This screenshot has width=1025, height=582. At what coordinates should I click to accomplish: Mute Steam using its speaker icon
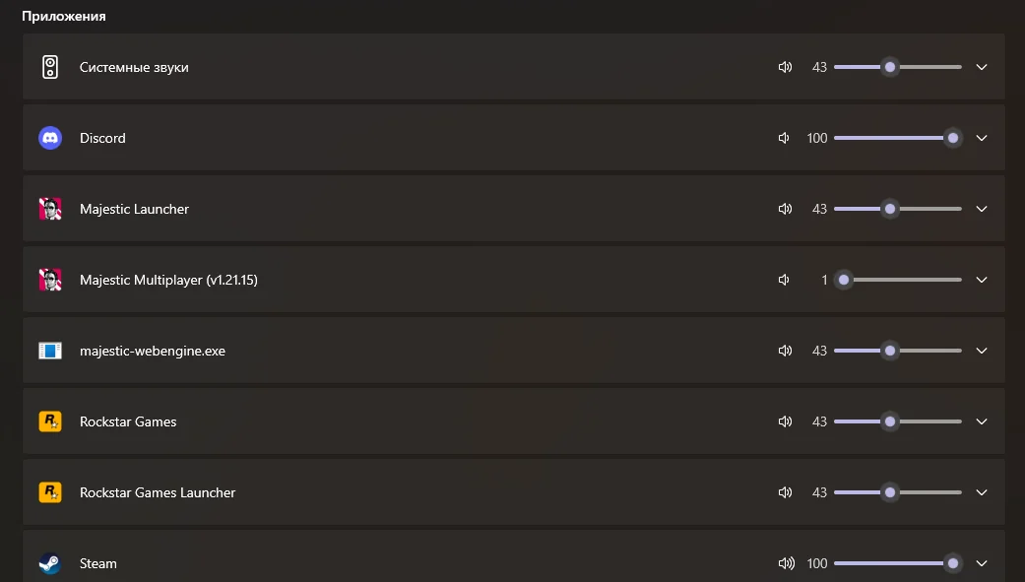click(x=787, y=563)
